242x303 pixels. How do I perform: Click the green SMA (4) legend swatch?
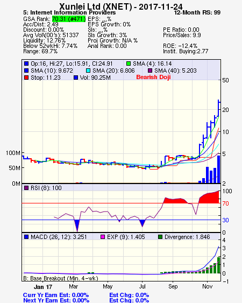129,64
